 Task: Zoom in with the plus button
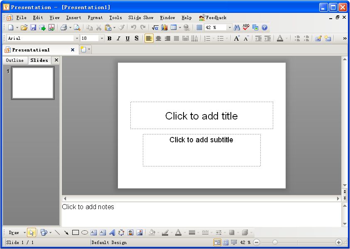[339, 242]
